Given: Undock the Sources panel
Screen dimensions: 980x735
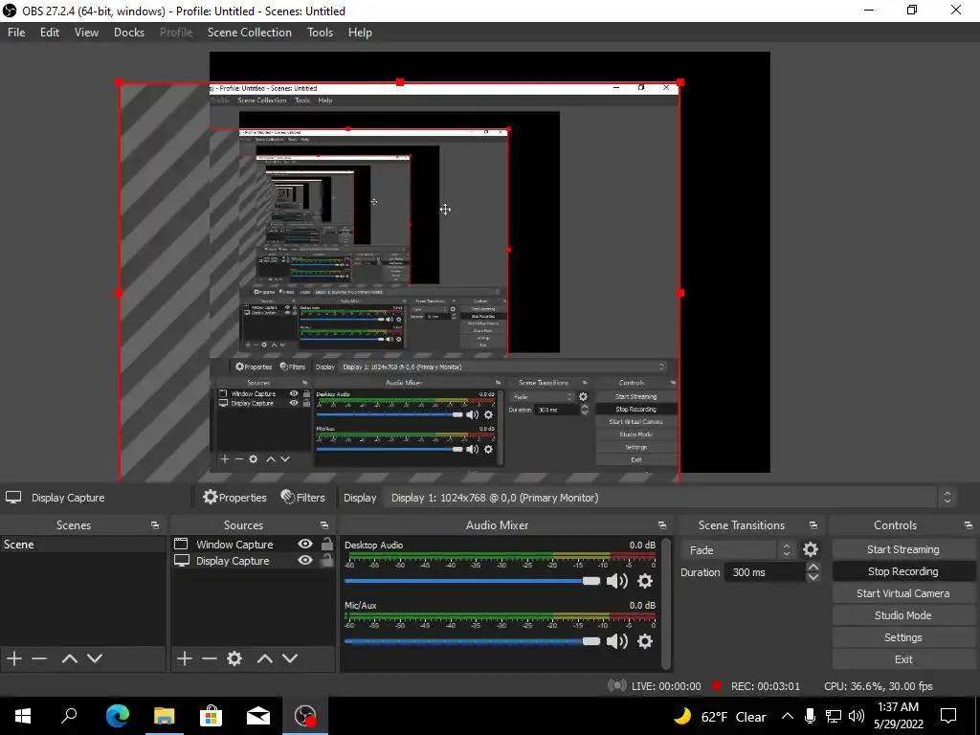Looking at the screenshot, I should point(324,525).
